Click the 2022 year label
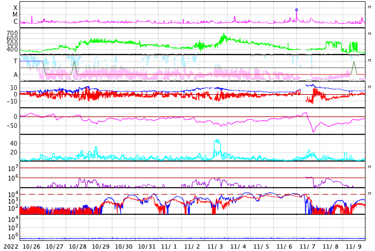Image resolution: width=375 pixels, height=251 pixels. click(11, 247)
